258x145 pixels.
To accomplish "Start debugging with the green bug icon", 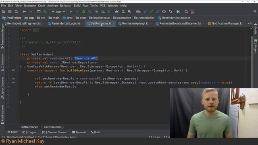I will (x=83, y=12).
